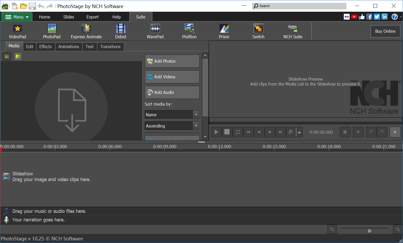Click the Add Photos button
The height and width of the screenshot is (243, 403).
[x=172, y=61]
